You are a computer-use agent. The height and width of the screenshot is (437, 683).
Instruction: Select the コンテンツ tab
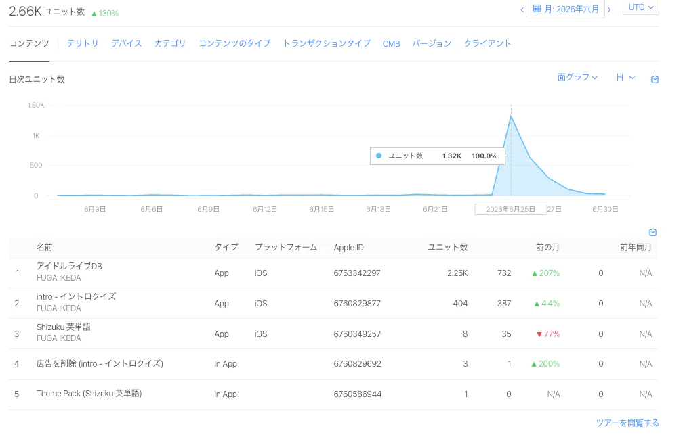click(29, 43)
